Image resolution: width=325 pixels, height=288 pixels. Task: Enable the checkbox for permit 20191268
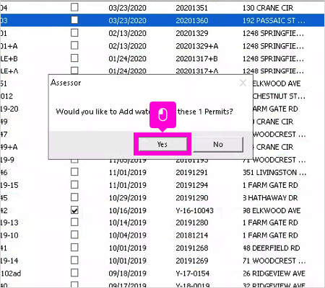(74, 248)
